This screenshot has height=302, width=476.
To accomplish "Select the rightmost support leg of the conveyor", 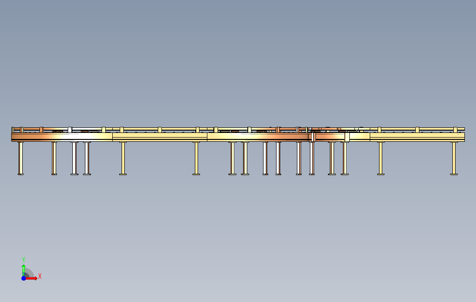I will 454,158.
